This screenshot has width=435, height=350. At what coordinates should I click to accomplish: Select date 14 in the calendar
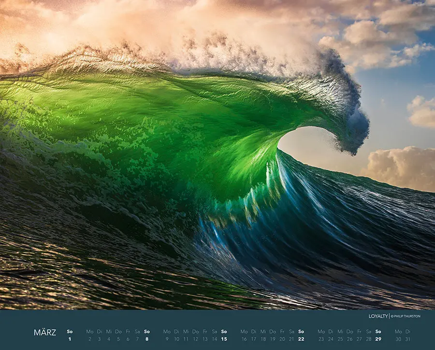[215, 339]
